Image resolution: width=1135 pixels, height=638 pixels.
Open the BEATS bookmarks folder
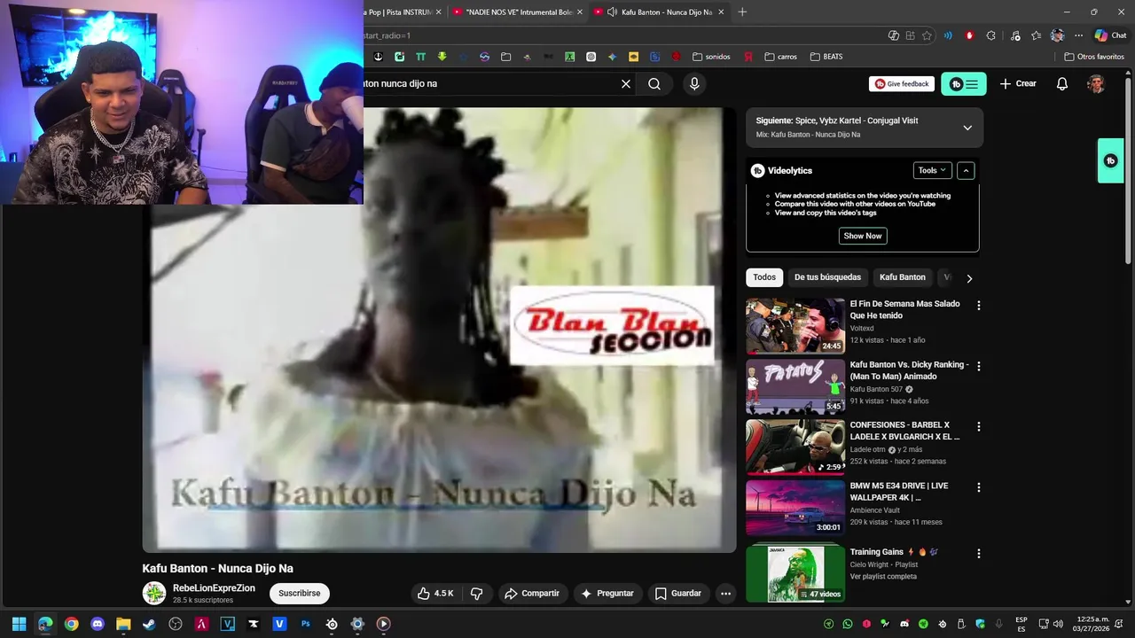826,57
